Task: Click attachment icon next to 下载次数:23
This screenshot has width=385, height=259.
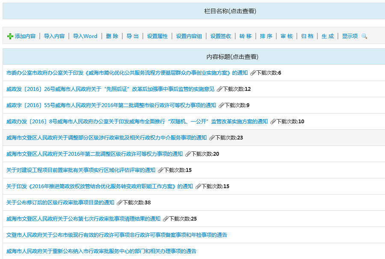Action: (212, 138)
